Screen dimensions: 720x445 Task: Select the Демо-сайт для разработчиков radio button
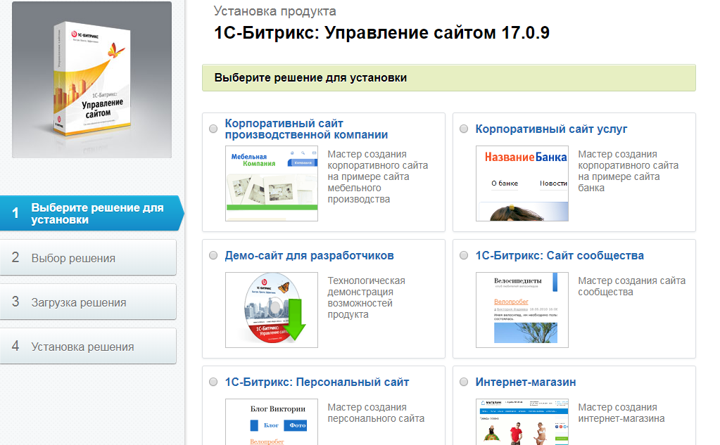(213, 255)
